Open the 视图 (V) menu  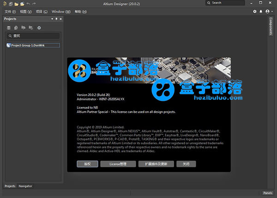pyautogui.click(x=26, y=12)
